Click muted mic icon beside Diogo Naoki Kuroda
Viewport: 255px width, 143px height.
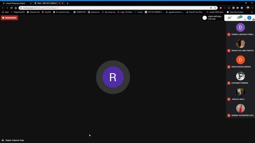(x=229, y=67)
